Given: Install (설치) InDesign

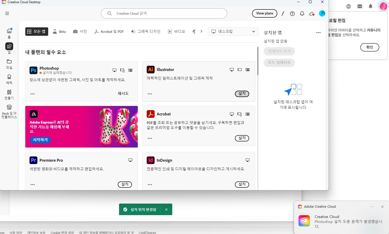Looking at the screenshot, I should (x=242, y=184).
